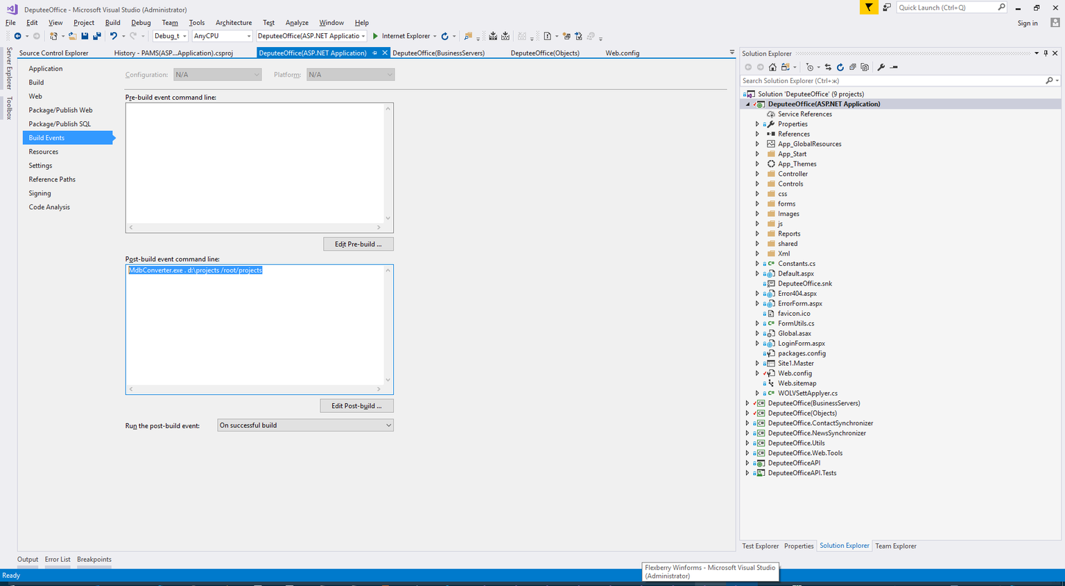Click the Navigate Backward toolbar icon

click(17, 36)
